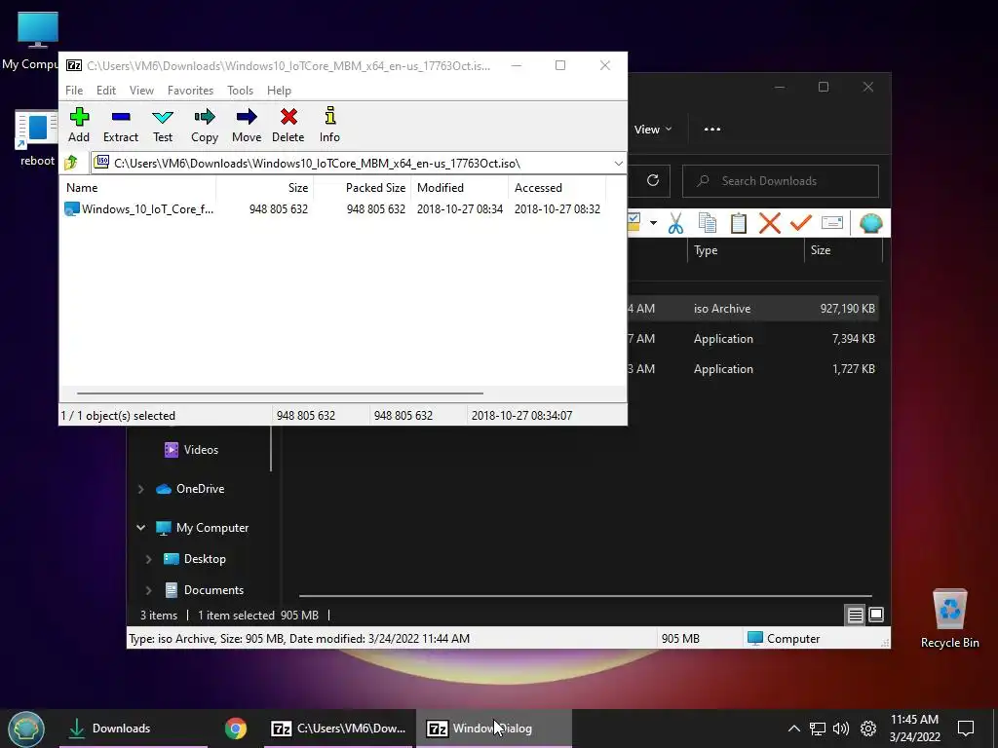Open the volume speaker tray icon
Viewport: 998px width, 748px height.
[841, 729]
